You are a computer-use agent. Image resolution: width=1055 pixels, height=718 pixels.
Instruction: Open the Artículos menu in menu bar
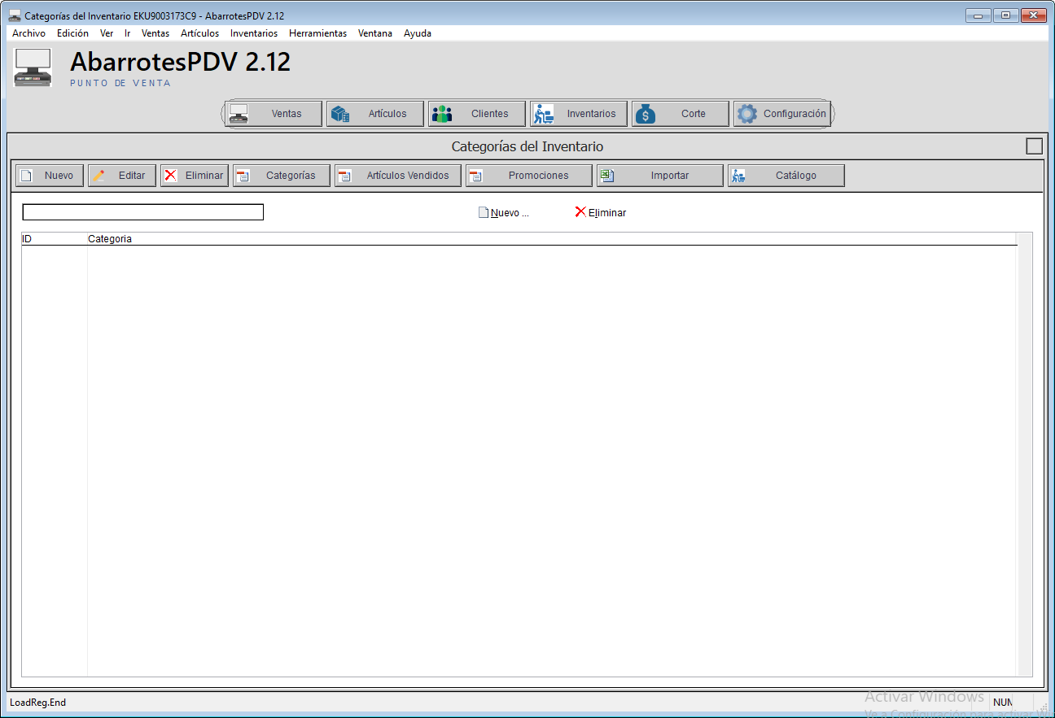point(200,33)
